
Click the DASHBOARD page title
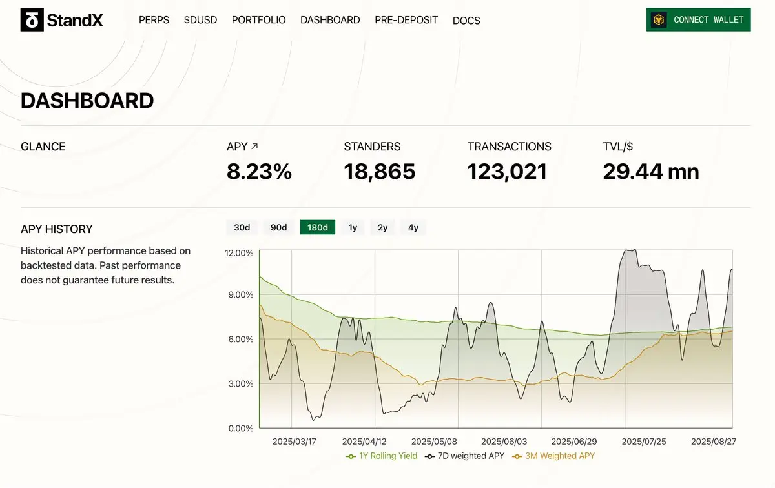pos(87,101)
